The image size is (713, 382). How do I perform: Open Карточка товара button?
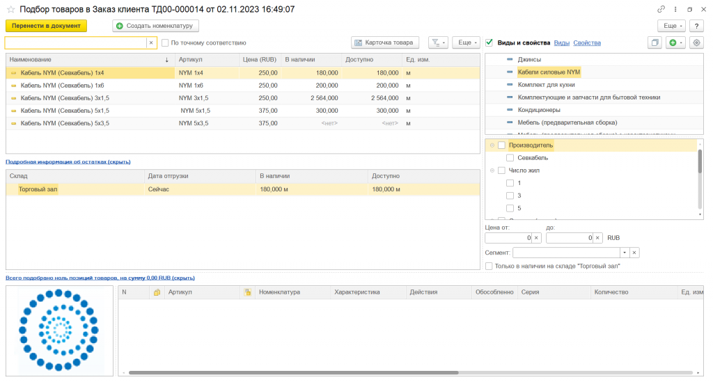[384, 42]
